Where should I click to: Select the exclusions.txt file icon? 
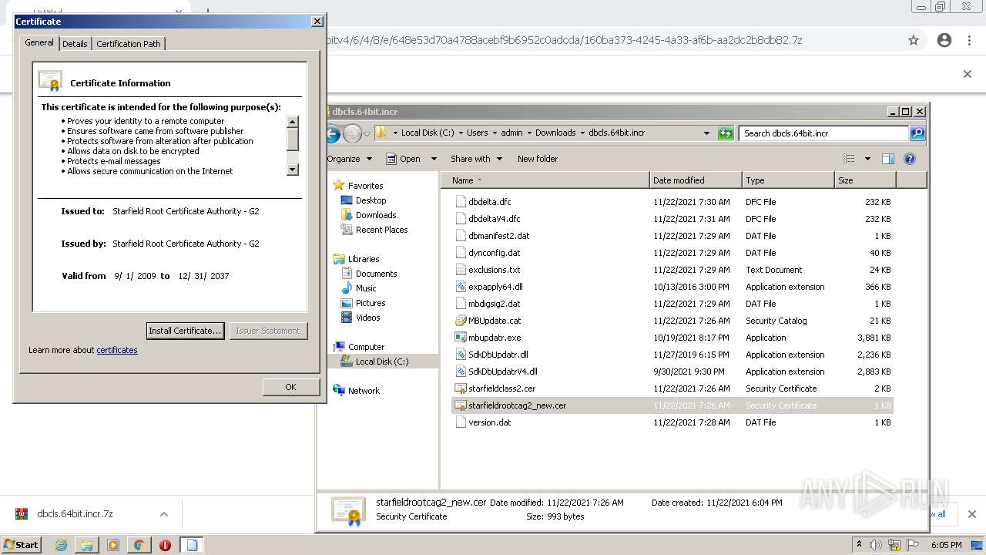[x=461, y=270]
